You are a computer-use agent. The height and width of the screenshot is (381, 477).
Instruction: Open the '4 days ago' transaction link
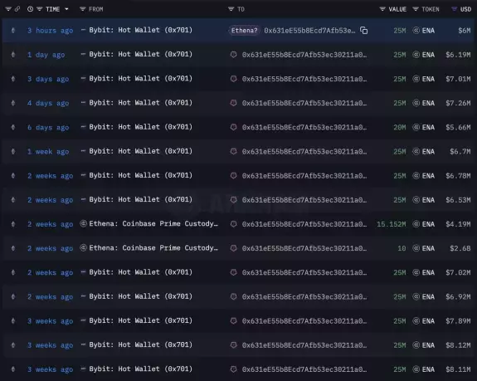pyautogui.click(x=48, y=103)
